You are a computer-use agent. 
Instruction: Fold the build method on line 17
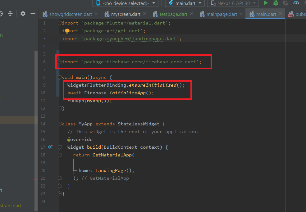(x=60, y=147)
